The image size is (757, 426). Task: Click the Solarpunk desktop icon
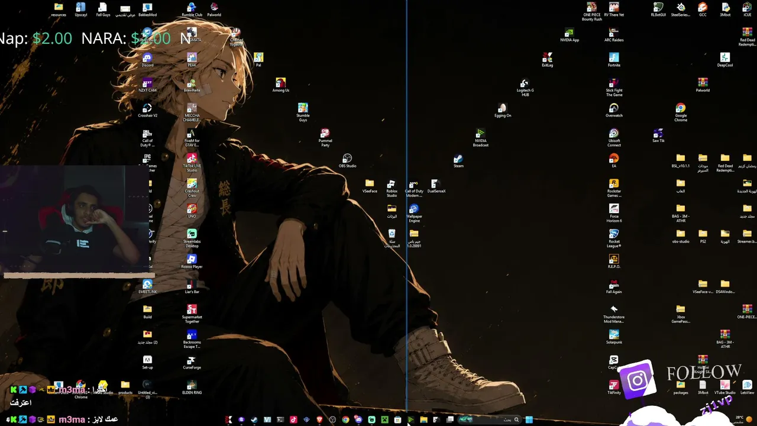click(614, 337)
